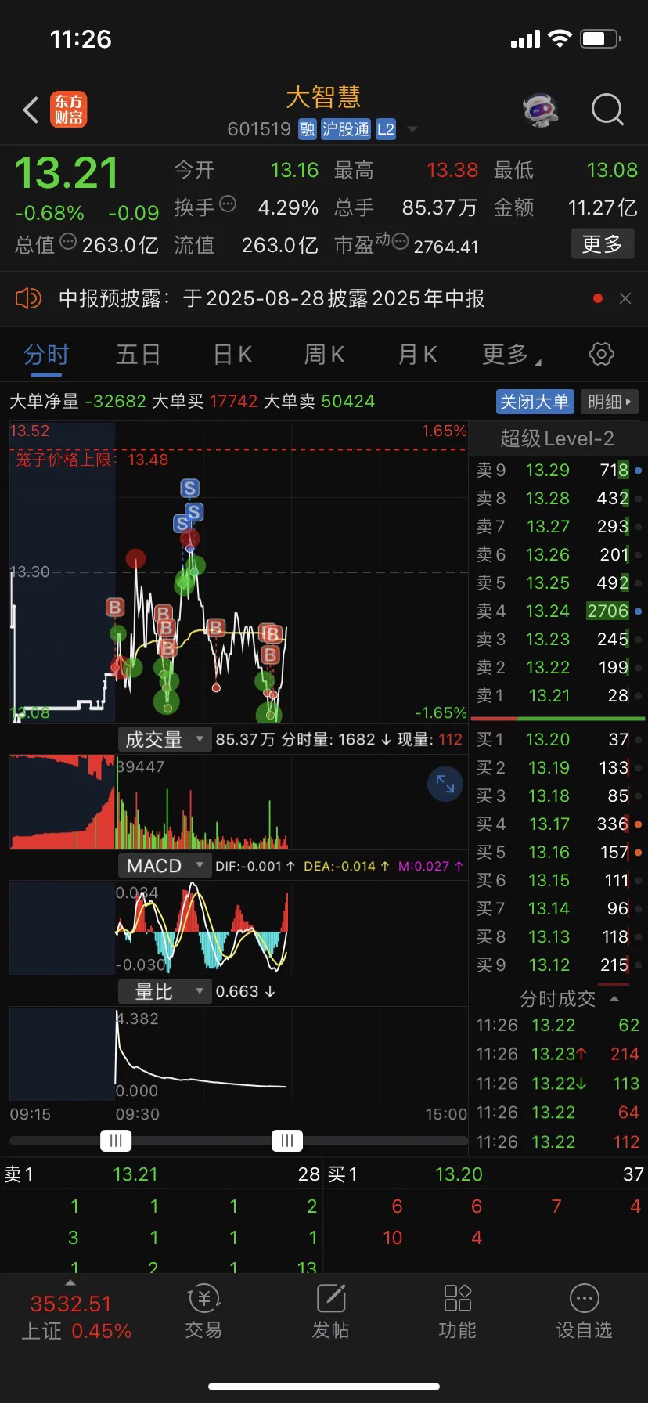Tap the Wi-Fi status icon

tap(560, 38)
